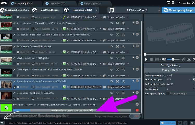
Task: Expand Επιλογές Ήχου section header
Action: [170, 70]
